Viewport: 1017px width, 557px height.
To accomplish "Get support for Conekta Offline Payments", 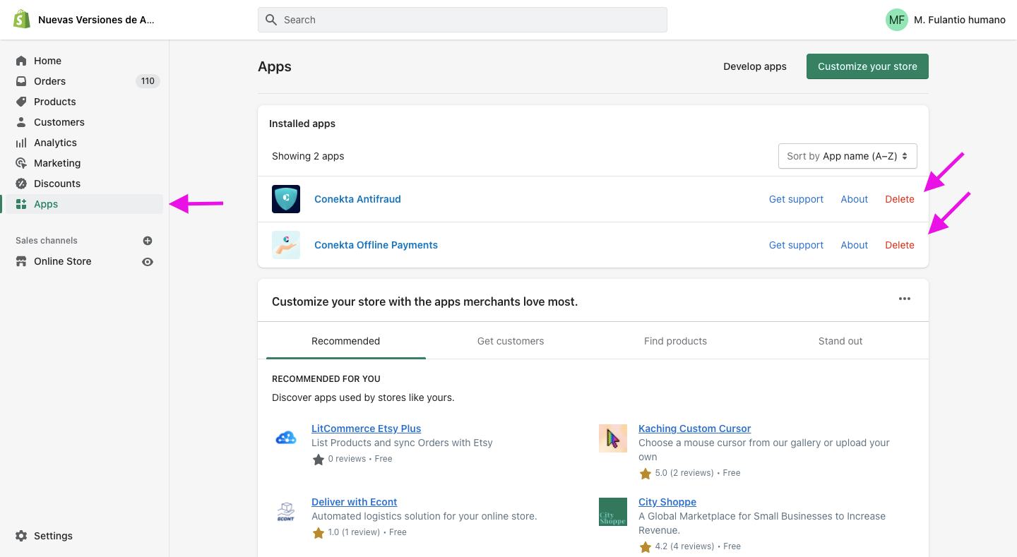I will tap(796, 245).
